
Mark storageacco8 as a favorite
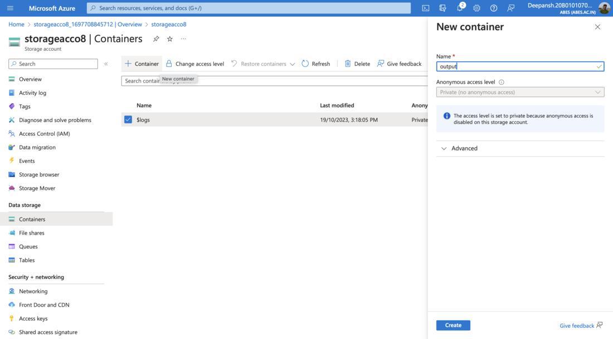[169, 38]
